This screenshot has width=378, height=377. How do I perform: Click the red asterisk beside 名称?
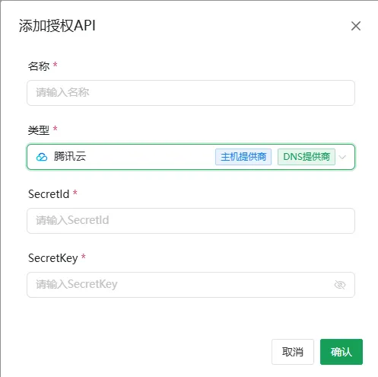pyautogui.click(x=55, y=65)
